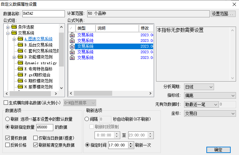Select the 指定时间 radio button
The height and width of the screenshot is (155, 239).
coord(87,145)
